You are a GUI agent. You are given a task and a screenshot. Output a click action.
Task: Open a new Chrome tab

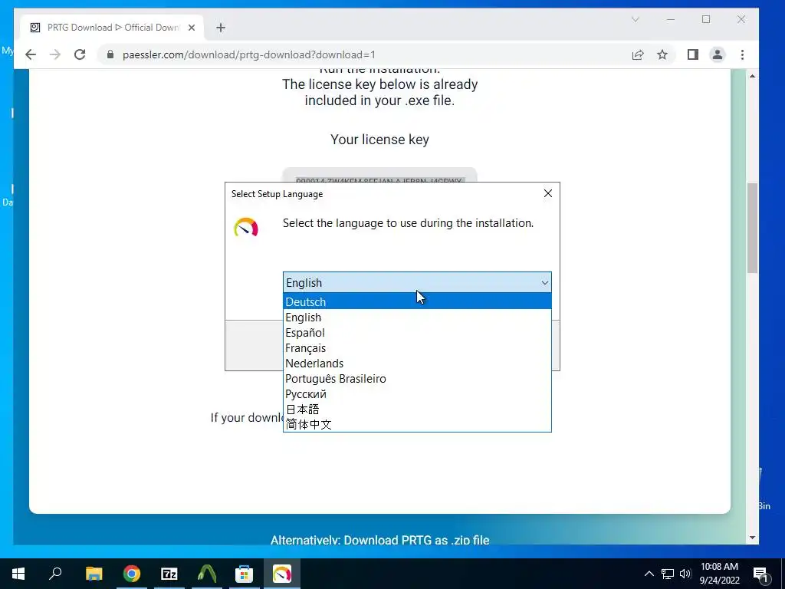221,28
